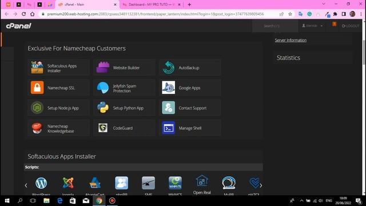
Task: Select the SMF script icon
Action: click(x=149, y=183)
